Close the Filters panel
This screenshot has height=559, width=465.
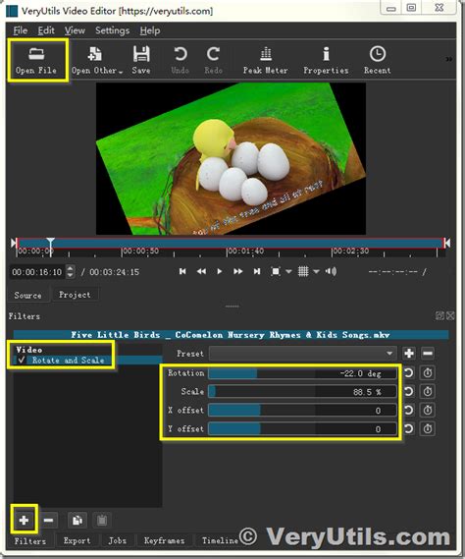pyautogui.click(x=450, y=315)
